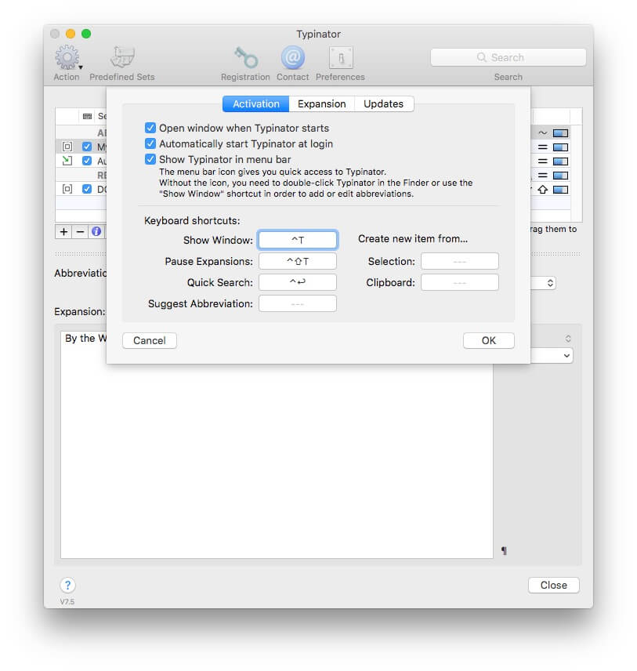
Task: Click the blue info icon below the set list
Action: tap(96, 231)
